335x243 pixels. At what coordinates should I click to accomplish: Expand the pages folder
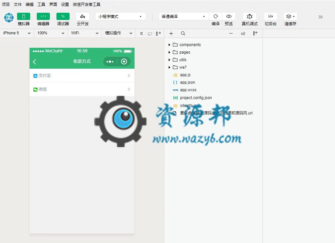[185, 52]
